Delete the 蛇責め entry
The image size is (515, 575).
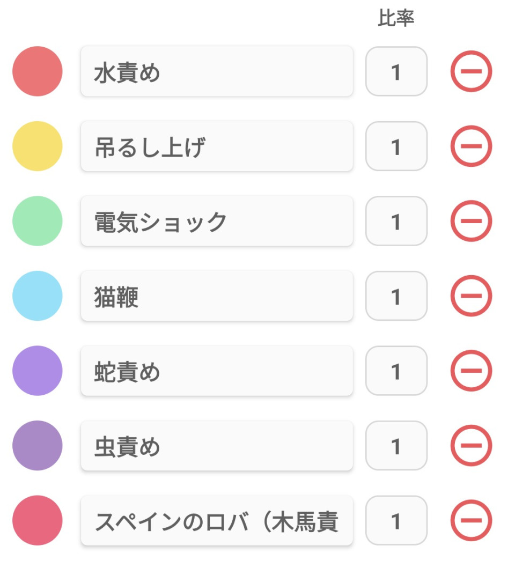471,371
